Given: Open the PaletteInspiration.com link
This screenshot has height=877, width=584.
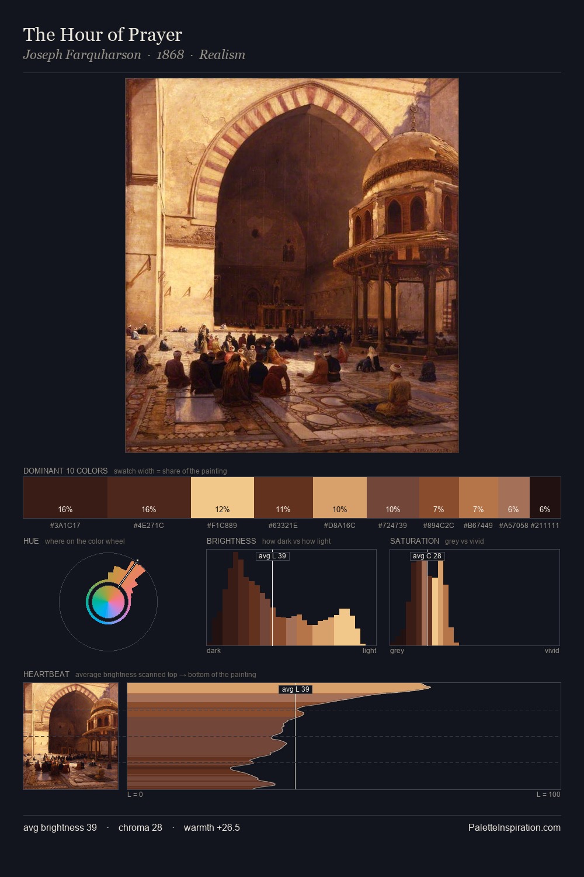Looking at the screenshot, I should [x=515, y=828].
